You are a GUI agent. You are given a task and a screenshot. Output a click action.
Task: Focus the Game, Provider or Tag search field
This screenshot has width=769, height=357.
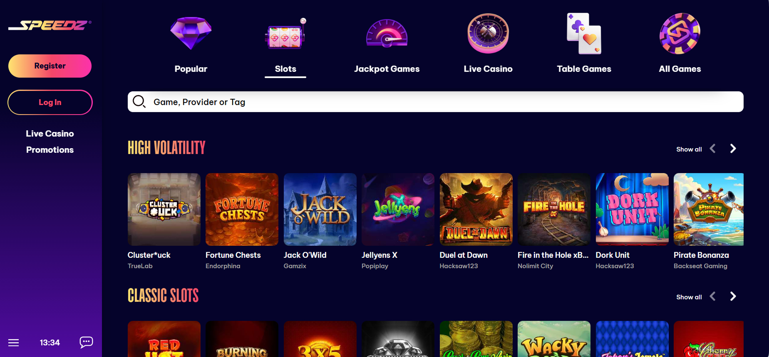click(435, 102)
